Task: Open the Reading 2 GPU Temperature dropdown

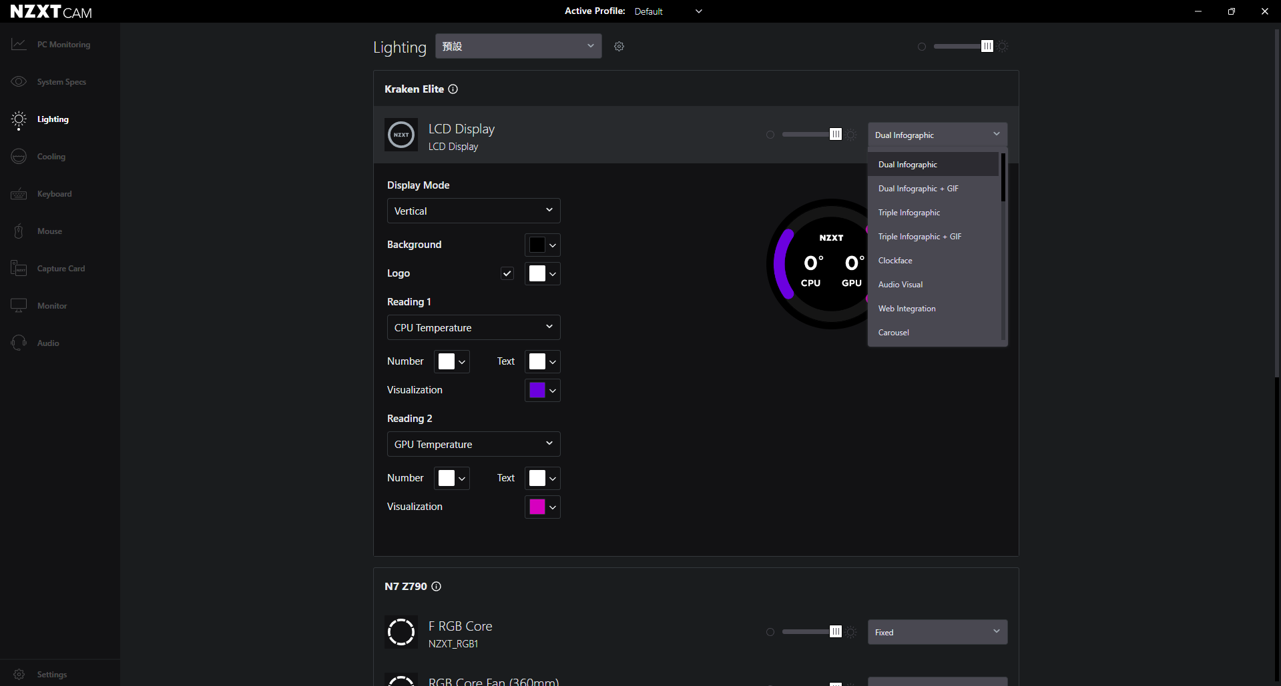Action: 473,444
